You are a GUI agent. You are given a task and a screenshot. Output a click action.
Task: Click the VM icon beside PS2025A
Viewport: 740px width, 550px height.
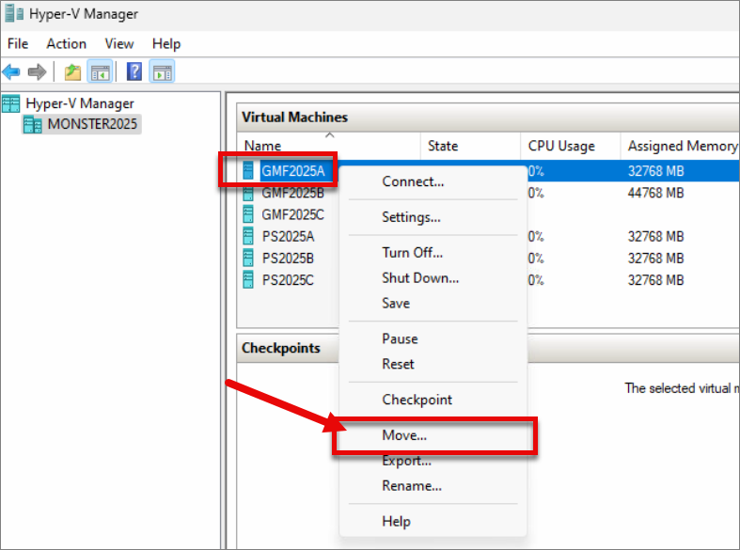pos(248,236)
